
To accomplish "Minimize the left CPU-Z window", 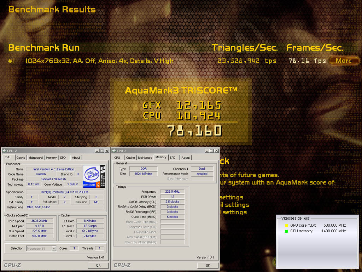I will click(97, 151).
